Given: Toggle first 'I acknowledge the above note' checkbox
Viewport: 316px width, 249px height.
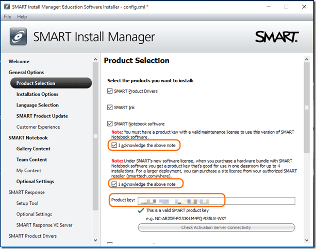Looking at the screenshot, I should point(114,146).
